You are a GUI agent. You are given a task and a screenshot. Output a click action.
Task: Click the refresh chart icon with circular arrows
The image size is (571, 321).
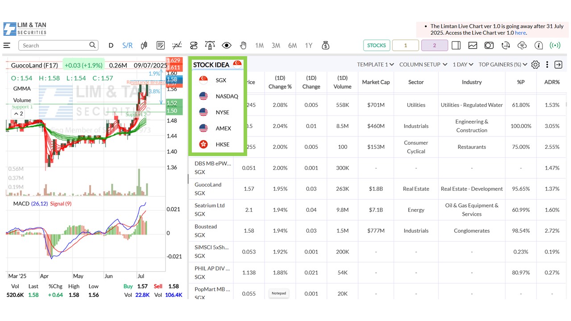pyautogui.click(x=505, y=45)
